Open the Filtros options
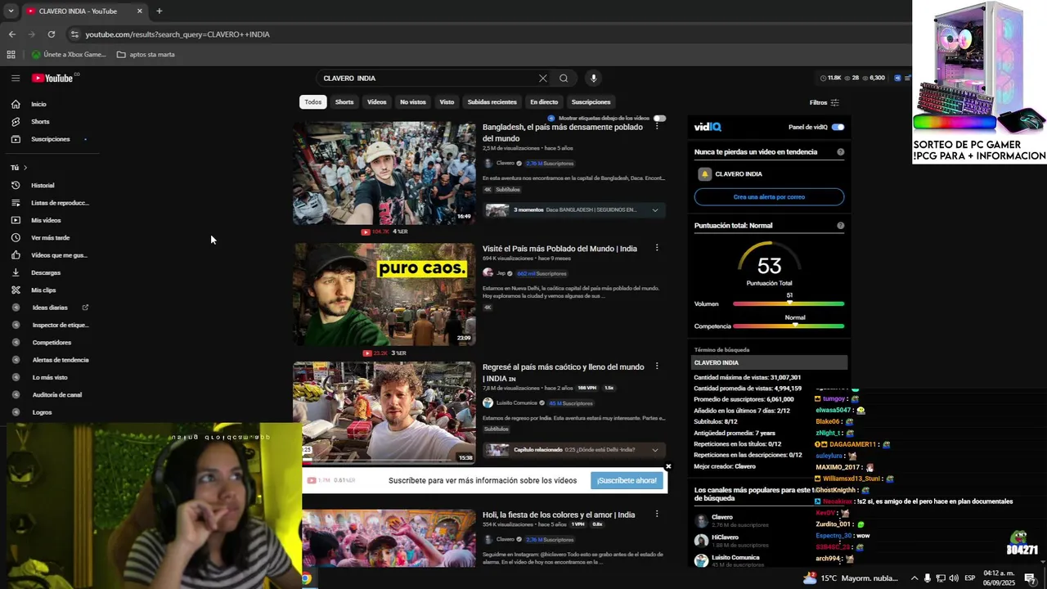The height and width of the screenshot is (589, 1047). pos(824,102)
